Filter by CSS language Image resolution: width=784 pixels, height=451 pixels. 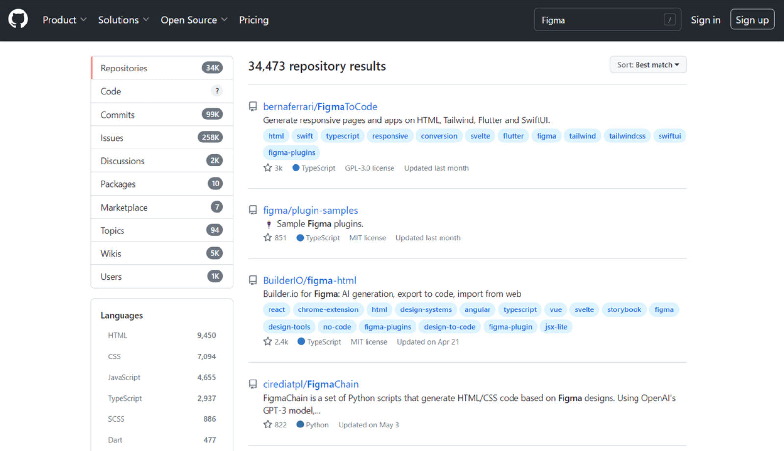point(162,356)
